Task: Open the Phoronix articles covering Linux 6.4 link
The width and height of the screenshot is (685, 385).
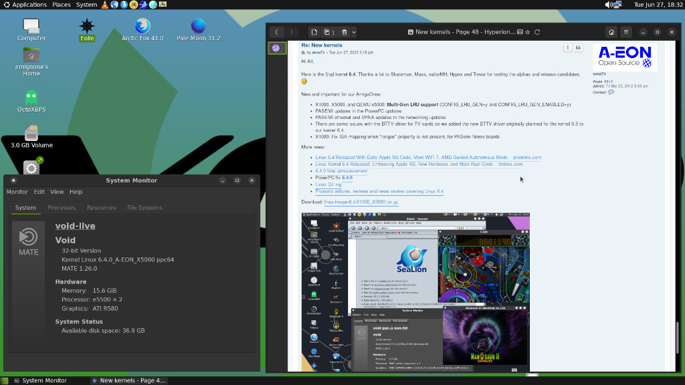Action: click(x=379, y=191)
